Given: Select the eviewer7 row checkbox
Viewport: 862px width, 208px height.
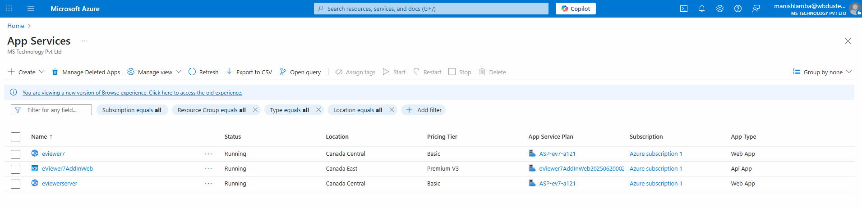Looking at the screenshot, I should 16,154.
